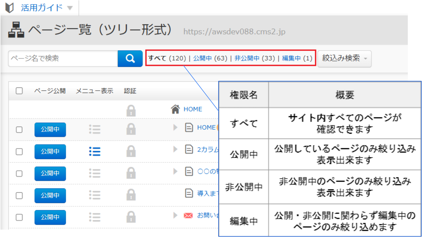Click the page tree sitemap icon
The width and height of the screenshot is (430, 244).
16,30
